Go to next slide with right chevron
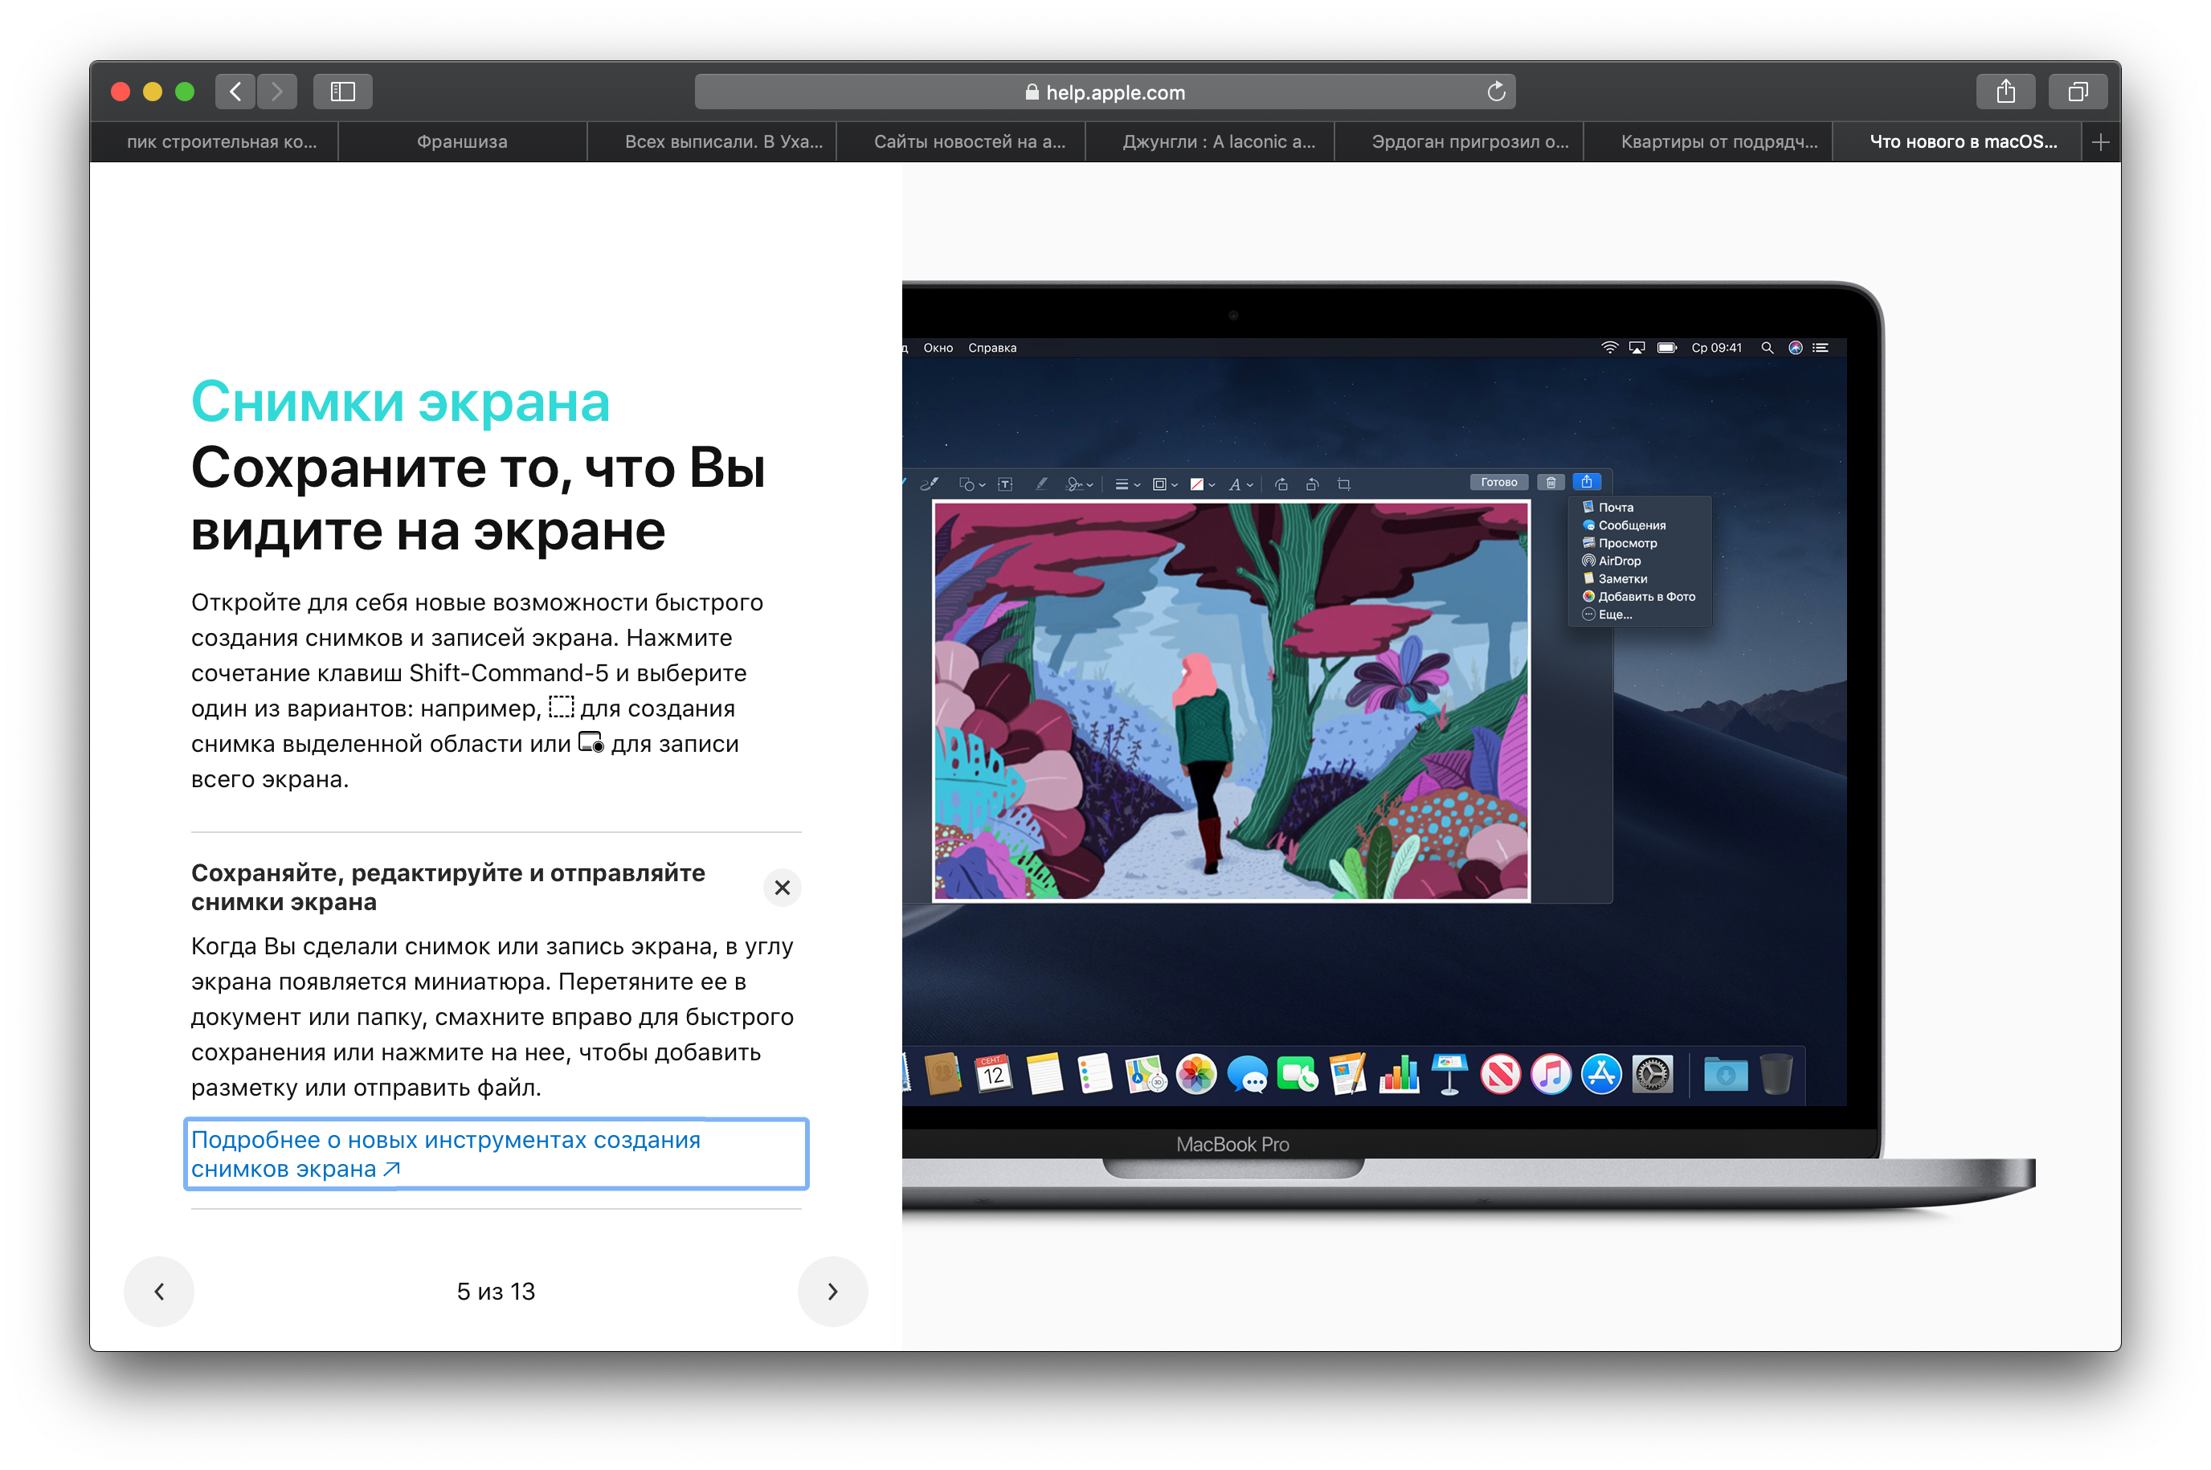This screenshot has width=2211, height=1470. pos(832,1291)
